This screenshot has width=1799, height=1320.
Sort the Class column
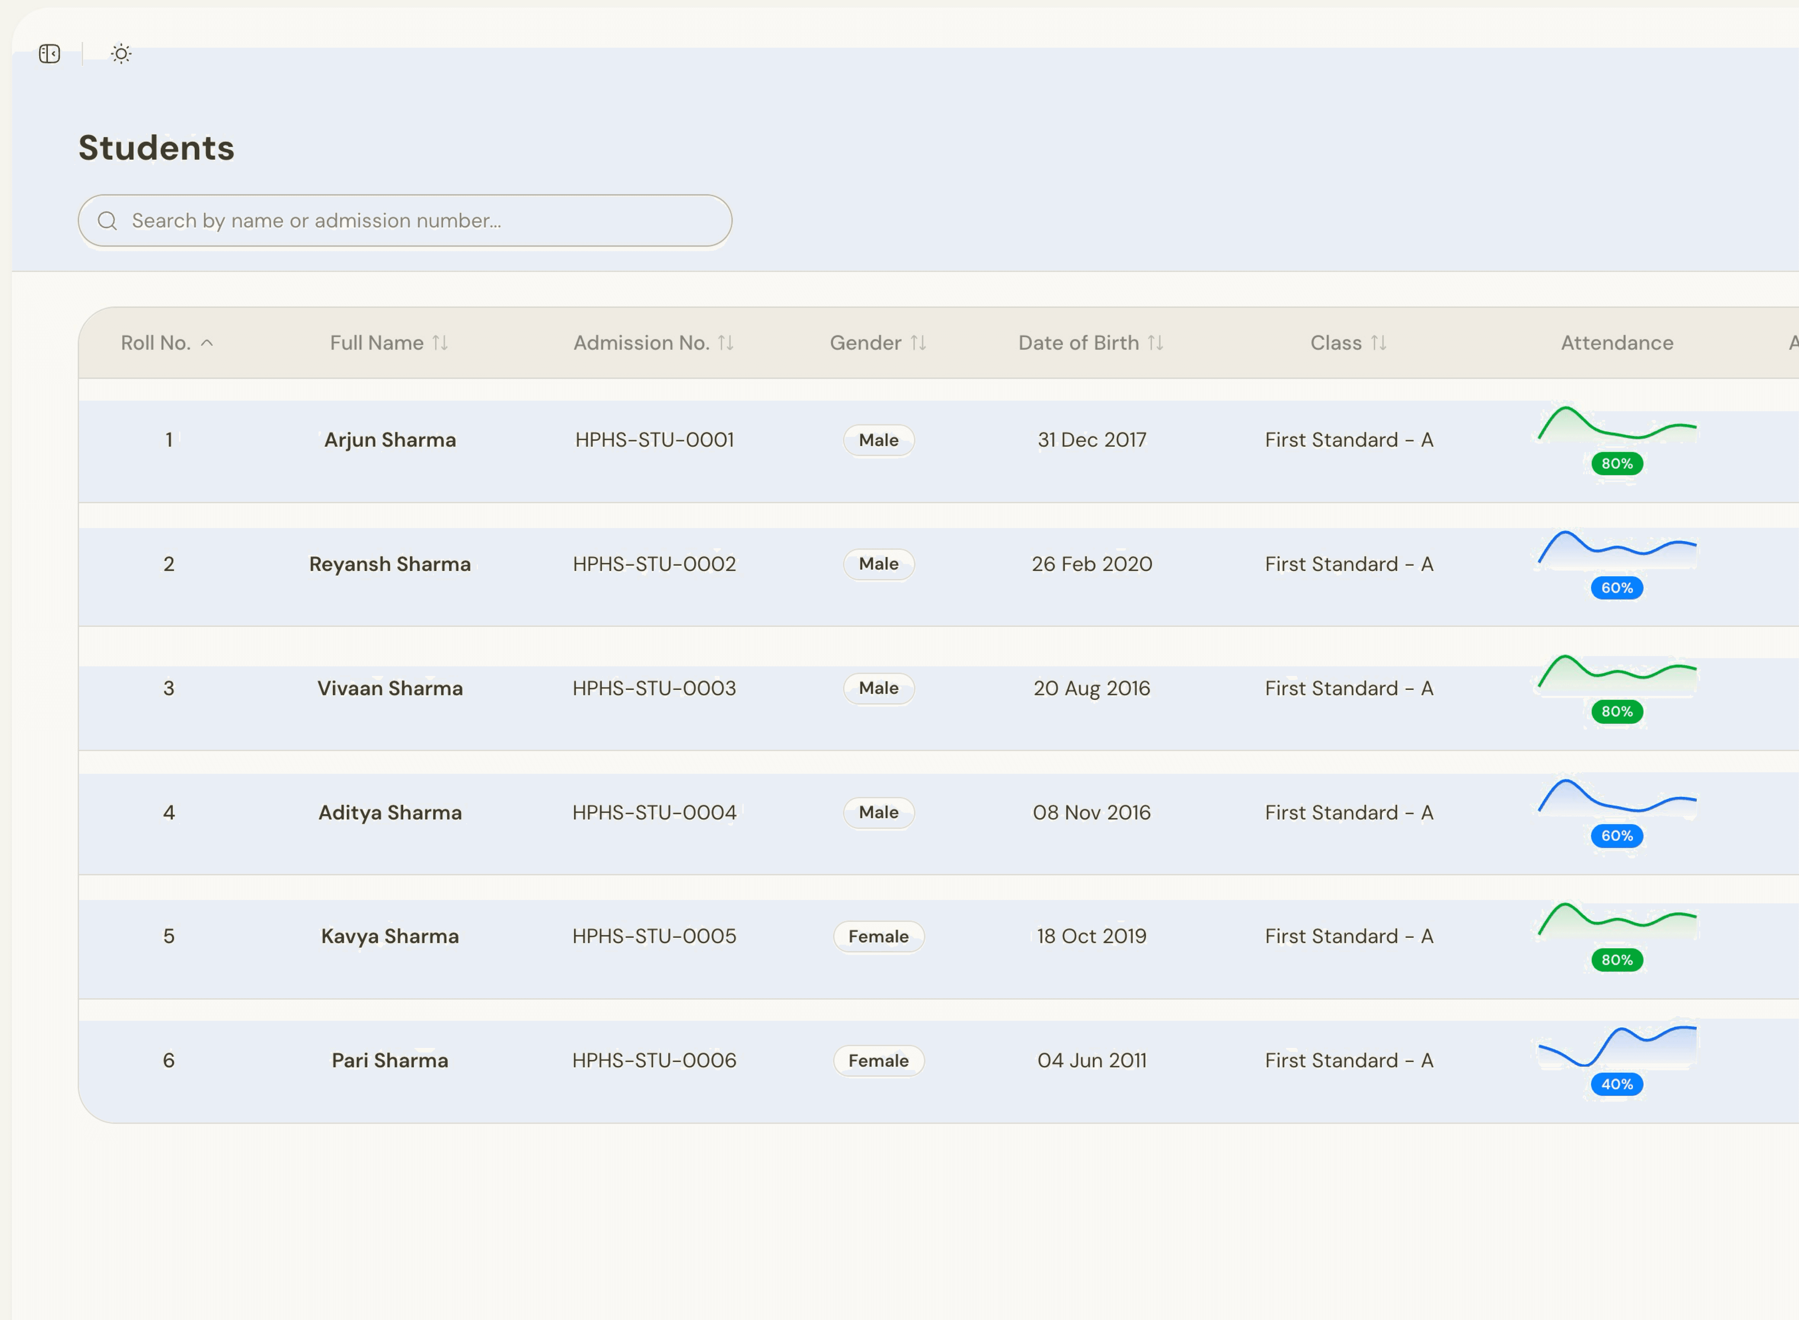(1378, 343)
